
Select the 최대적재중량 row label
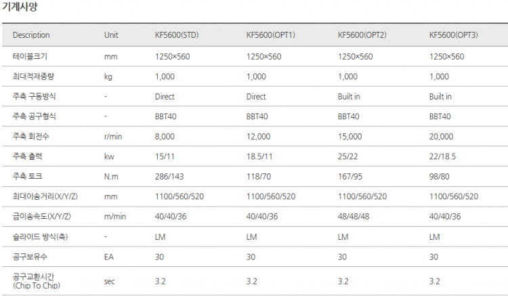point(33,77)
